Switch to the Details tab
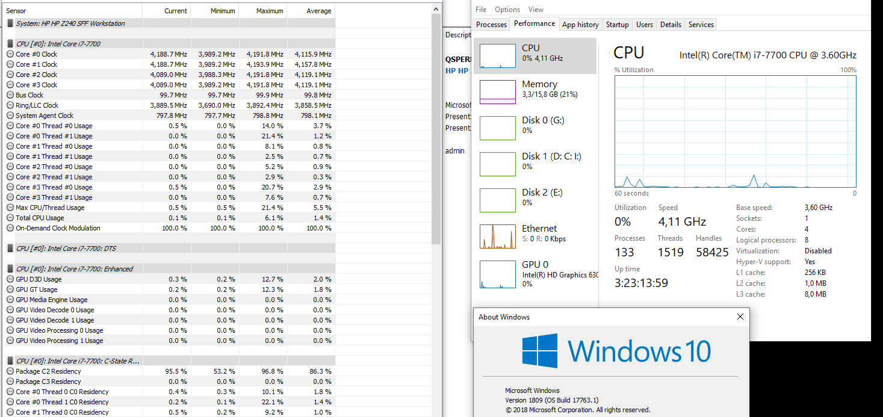883x417 pixels. point(671,25)
